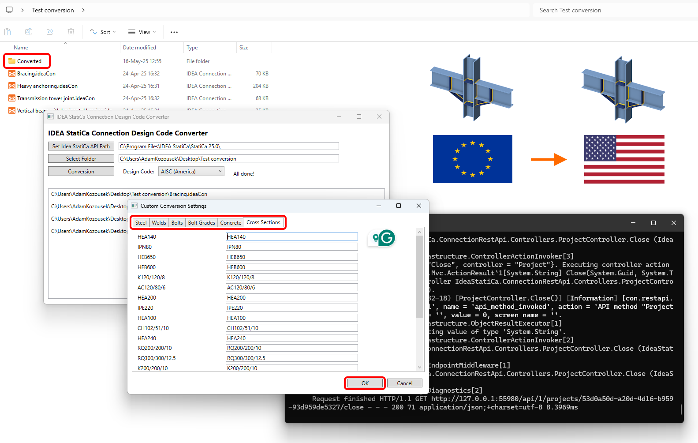Image resolution: width=698 pixels, height=443 pixels.
Task: Click the Paste clipboard icon in toolbar
Action: [7, 32]
